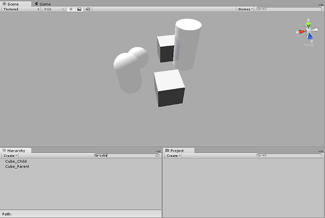The width and height of the screenshot is (325, 218).
Task: Click the Path label in Hierarchy footer
Action: point(7,214)
